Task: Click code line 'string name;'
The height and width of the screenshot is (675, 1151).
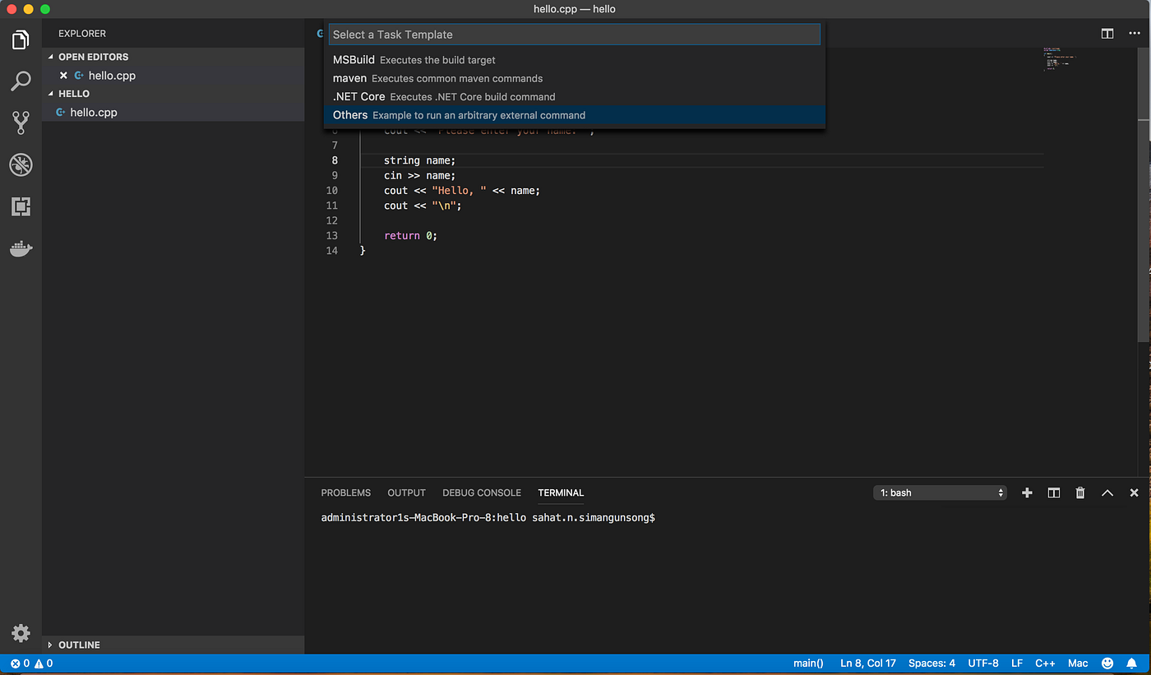Action: point(419,160)
